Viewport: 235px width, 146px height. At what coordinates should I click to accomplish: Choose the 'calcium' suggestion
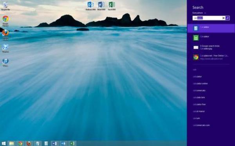pyautogui.click(x=196, y=118)
